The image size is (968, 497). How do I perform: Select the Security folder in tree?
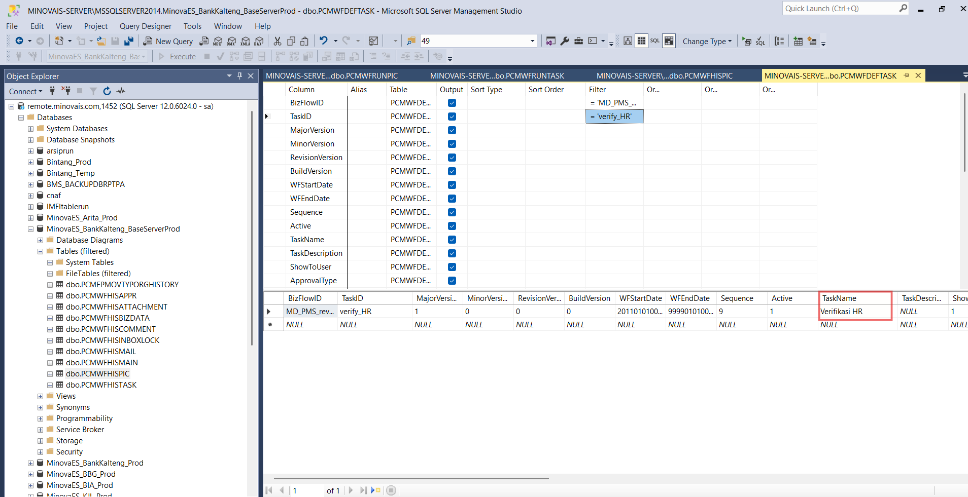click(70, 452)
